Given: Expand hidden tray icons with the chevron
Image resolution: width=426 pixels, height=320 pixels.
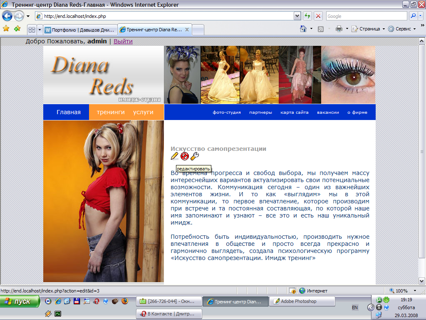Looking at the screenshot, I should [x=371, y=307].
